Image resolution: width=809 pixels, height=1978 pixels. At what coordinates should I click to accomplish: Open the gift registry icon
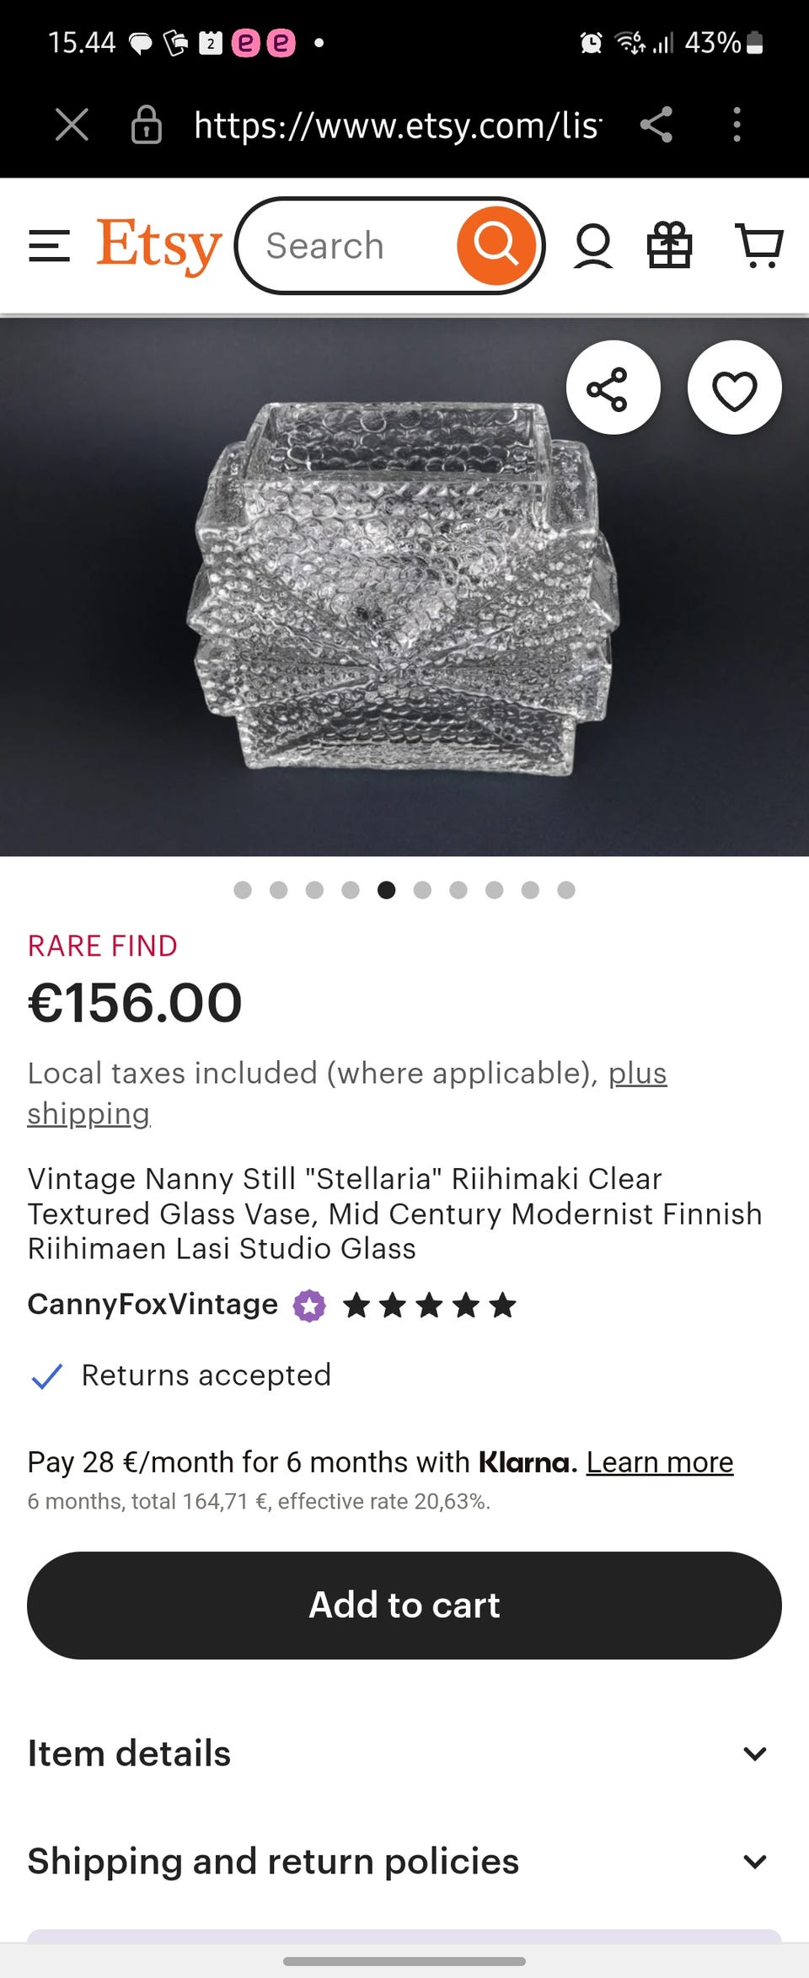coord(669,245)
